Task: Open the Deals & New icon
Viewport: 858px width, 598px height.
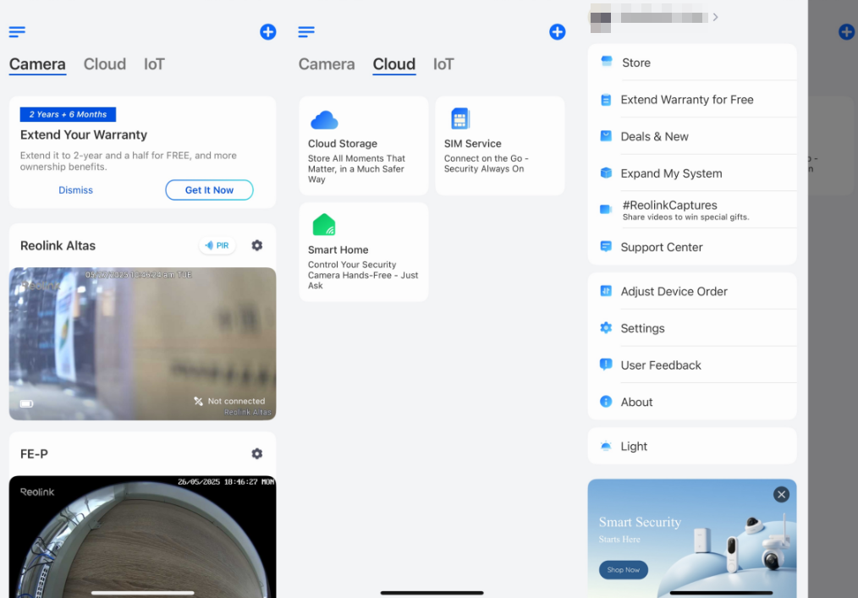Action: pyautogui.click(x=606, y=136)
